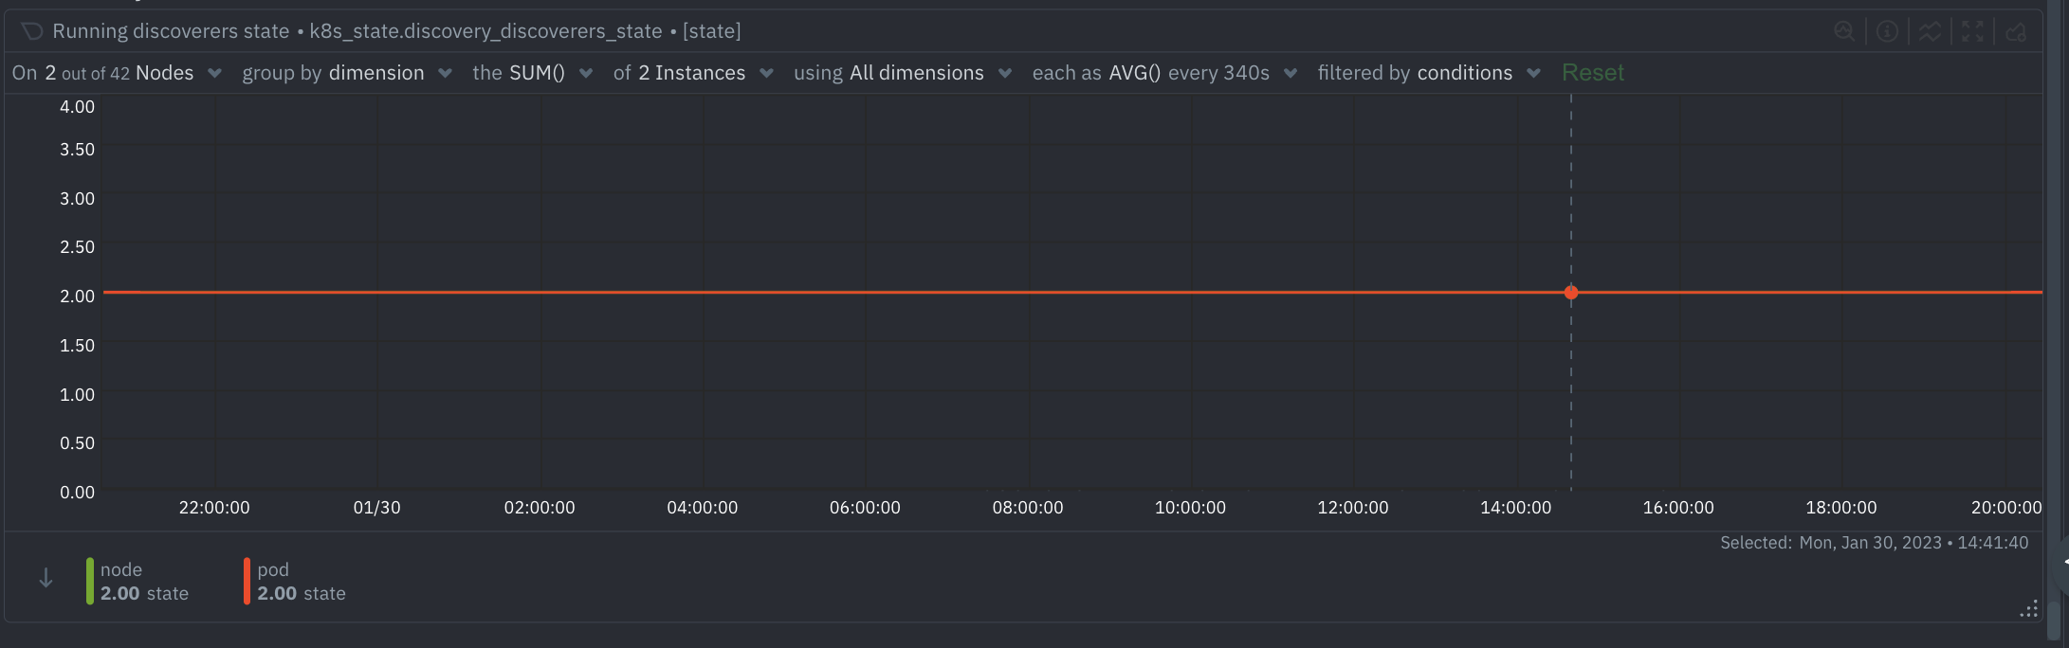The image size is (2069, 648).
Task: Expand the SUM() aggregation dropdown
Action: pos(533,73)
